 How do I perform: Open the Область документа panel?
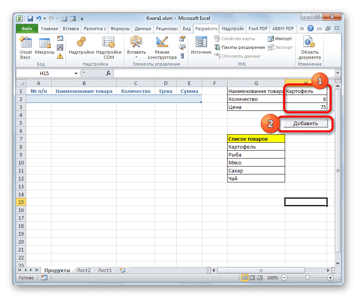(309, 46)
